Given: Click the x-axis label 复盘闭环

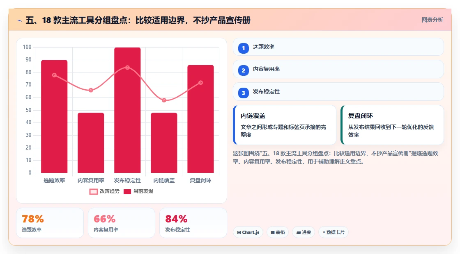Looking at the screenshot, I should coord(201,181).
